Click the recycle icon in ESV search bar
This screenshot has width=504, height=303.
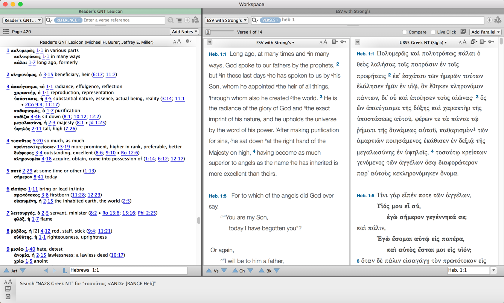click(x=498, y=20)
